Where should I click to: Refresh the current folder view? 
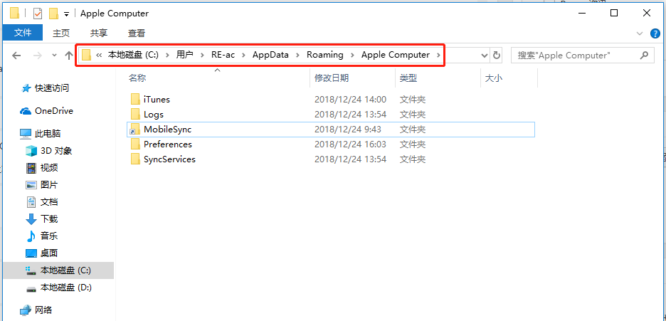point(496,56)
